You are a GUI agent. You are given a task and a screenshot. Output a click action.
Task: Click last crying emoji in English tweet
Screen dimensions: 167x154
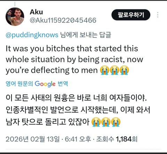click(124, 70)
